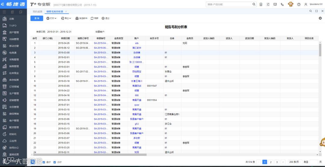Close the 销售毛利分析表 tab
The height and width of the screenshot is (167, 325).
66,11
